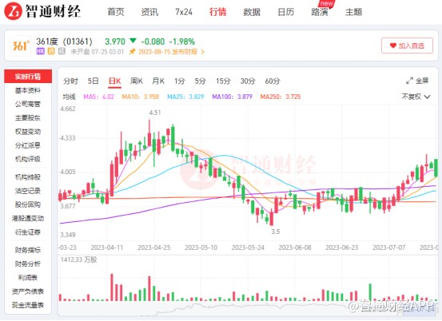
Task: Click the 361° company logo thumbnail
Action: coord(21,46)
